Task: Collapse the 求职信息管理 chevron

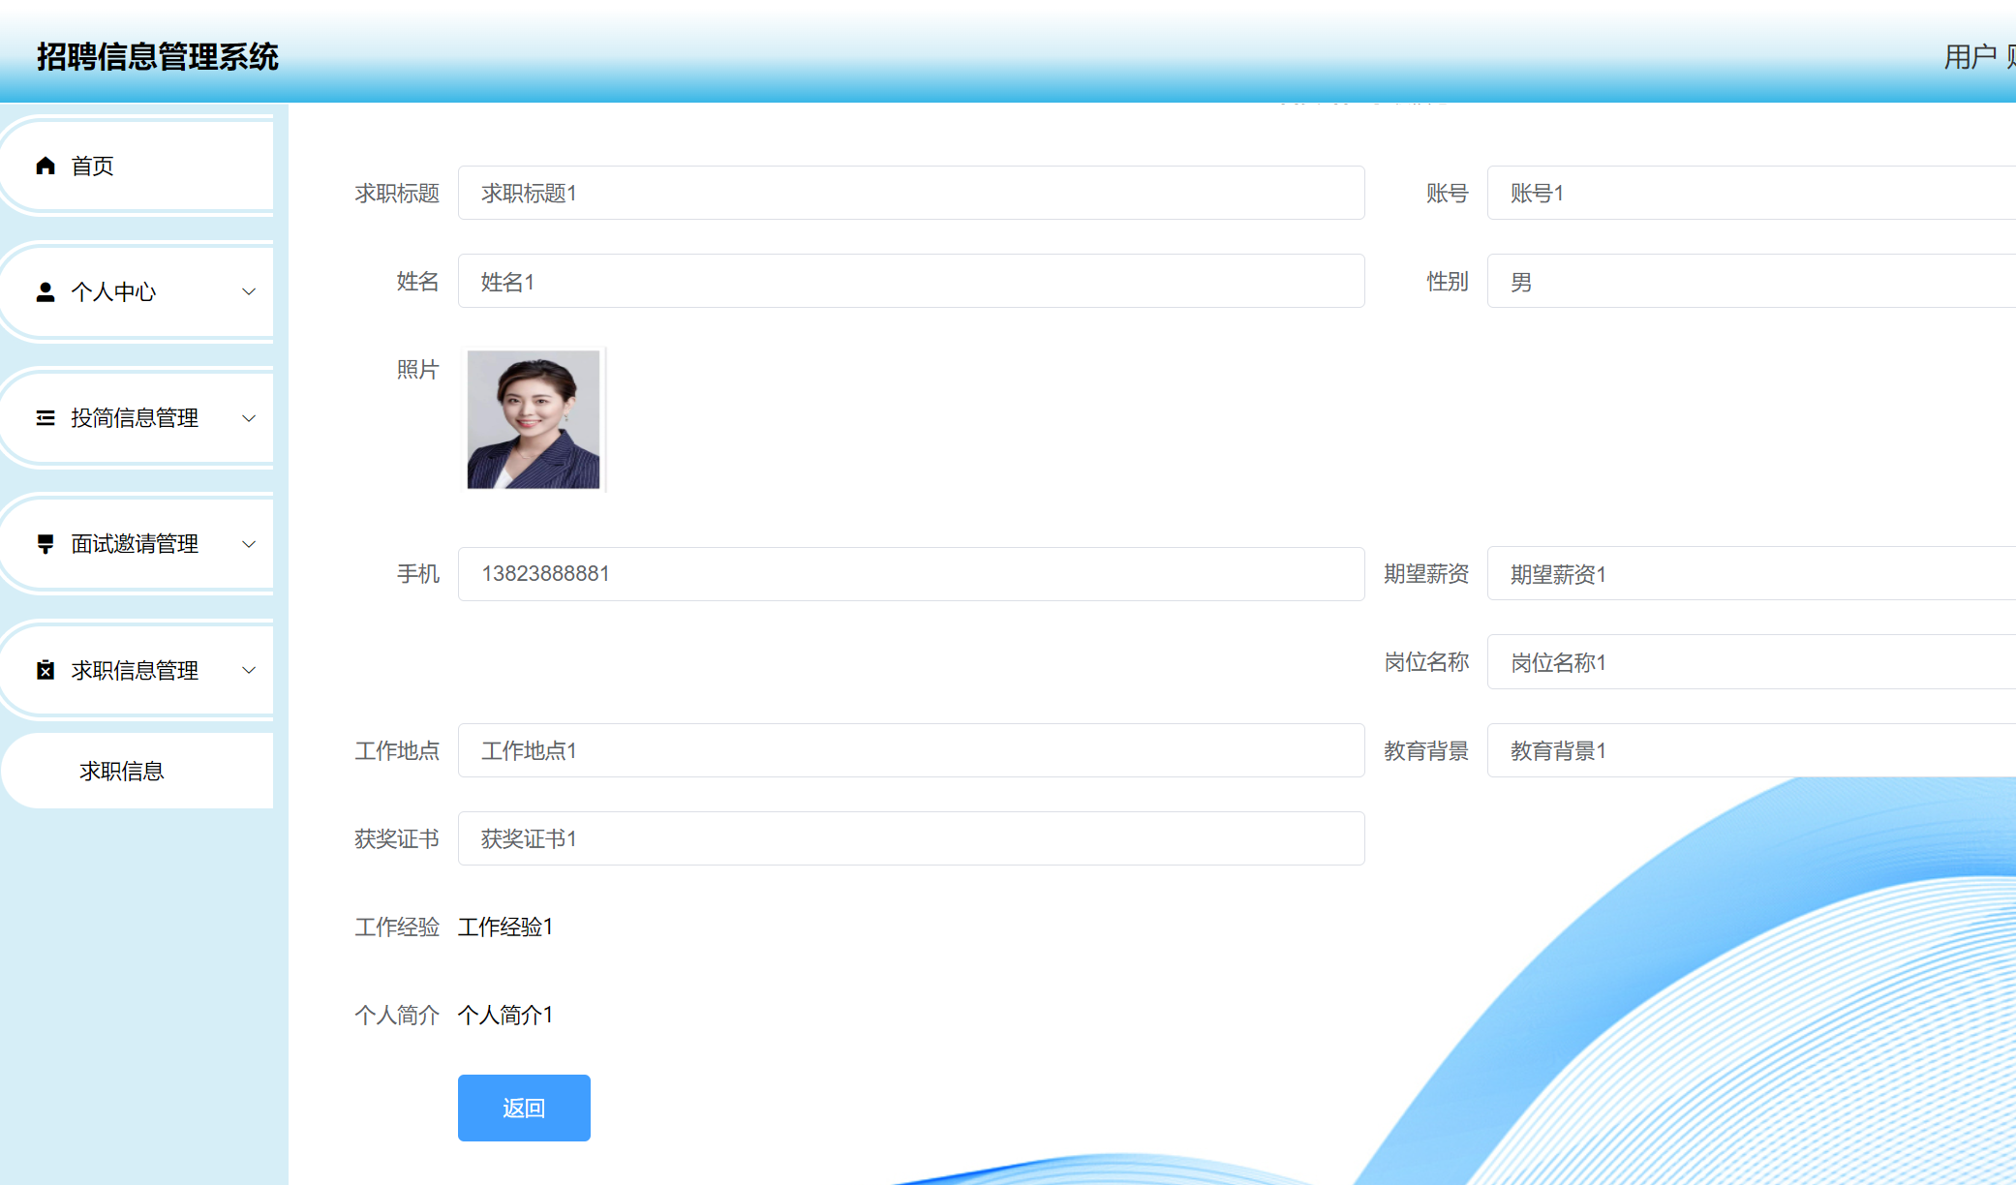Action: click(249, 670)
